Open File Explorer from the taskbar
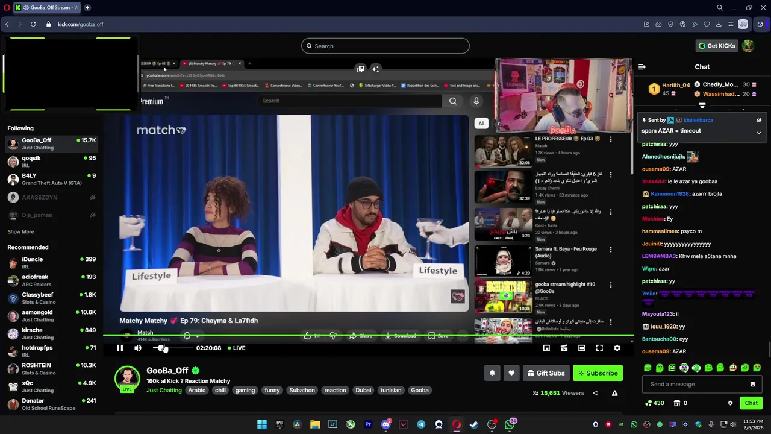 pos(315,424)
